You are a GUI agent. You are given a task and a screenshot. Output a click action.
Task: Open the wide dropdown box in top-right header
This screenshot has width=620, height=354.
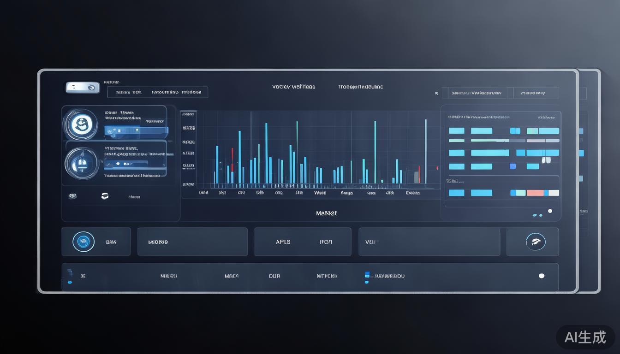click(x=477, y=93)
